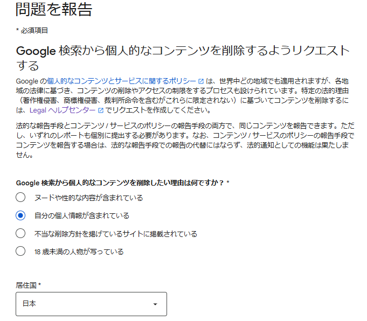367x321 pixels.
Task: Click the ヌードや性的な内容が含まれている label text
Action: point(88,198)
